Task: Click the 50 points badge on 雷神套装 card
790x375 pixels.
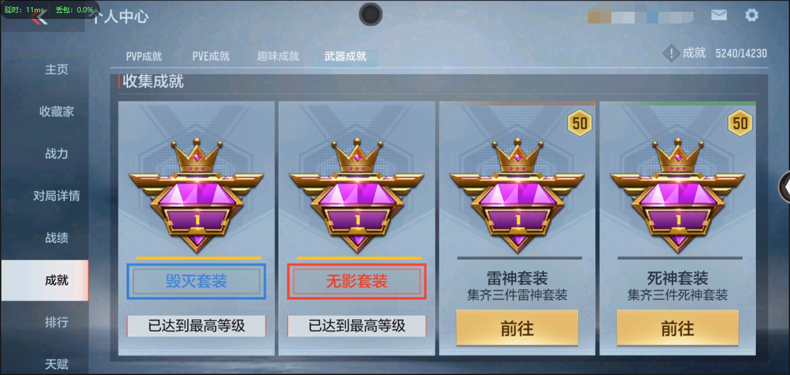Action: click(x=580, y=123)
